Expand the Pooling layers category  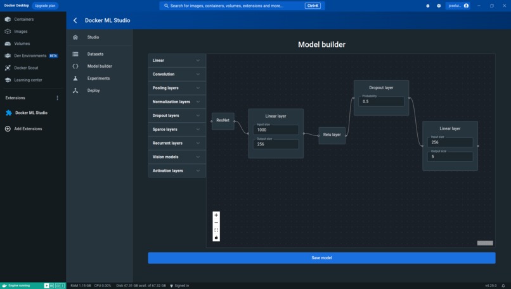pos(177,88)
